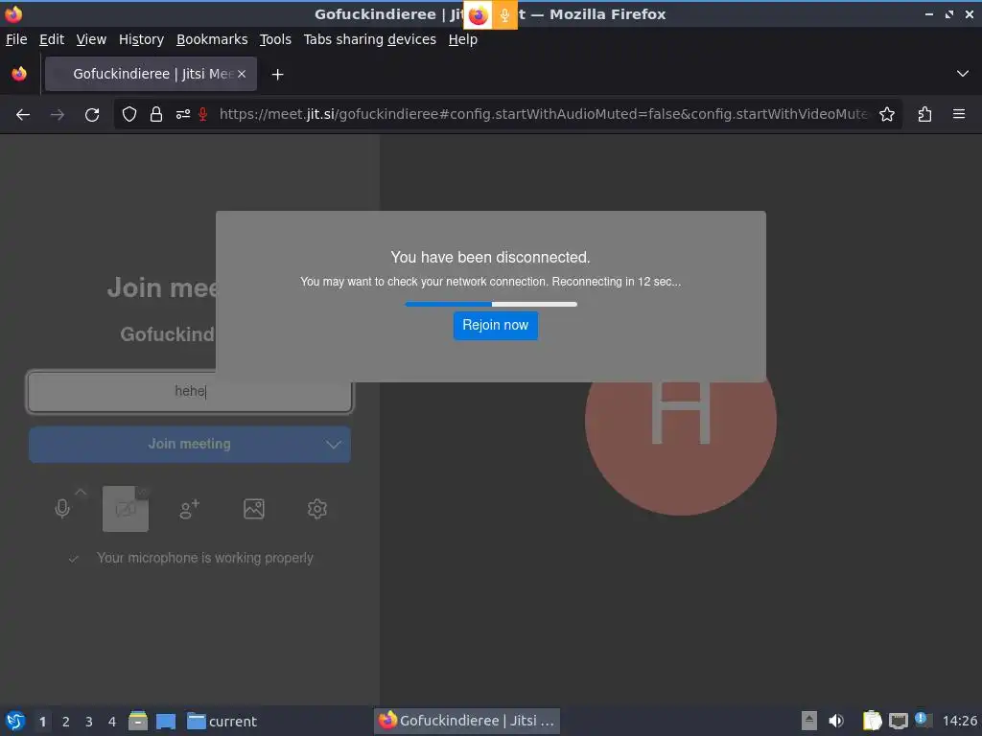Expand the Join meeting options chevron

click(x=333, y=445)
